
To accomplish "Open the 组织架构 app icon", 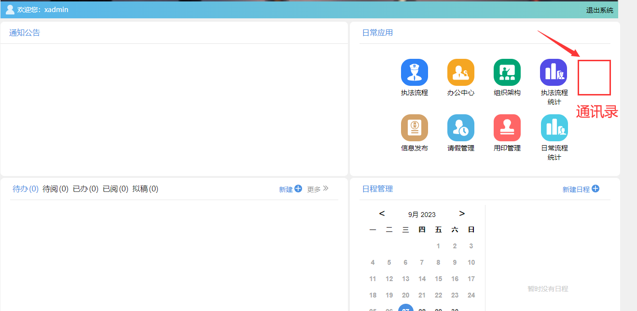I will [507, 72].
